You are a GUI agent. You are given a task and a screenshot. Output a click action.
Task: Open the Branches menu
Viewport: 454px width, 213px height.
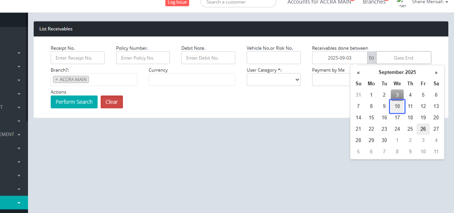point(374,2)
